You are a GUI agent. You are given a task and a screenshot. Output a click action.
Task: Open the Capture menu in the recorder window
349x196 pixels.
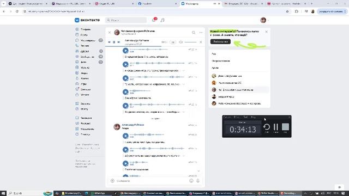click(227, 117)
